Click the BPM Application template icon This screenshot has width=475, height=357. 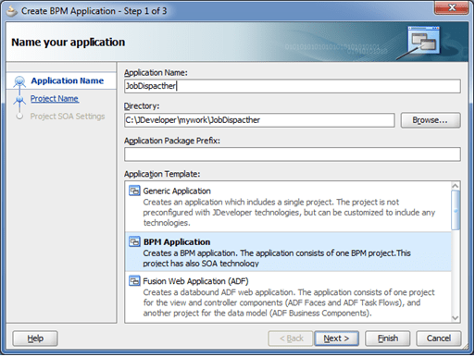coord(134,242)
